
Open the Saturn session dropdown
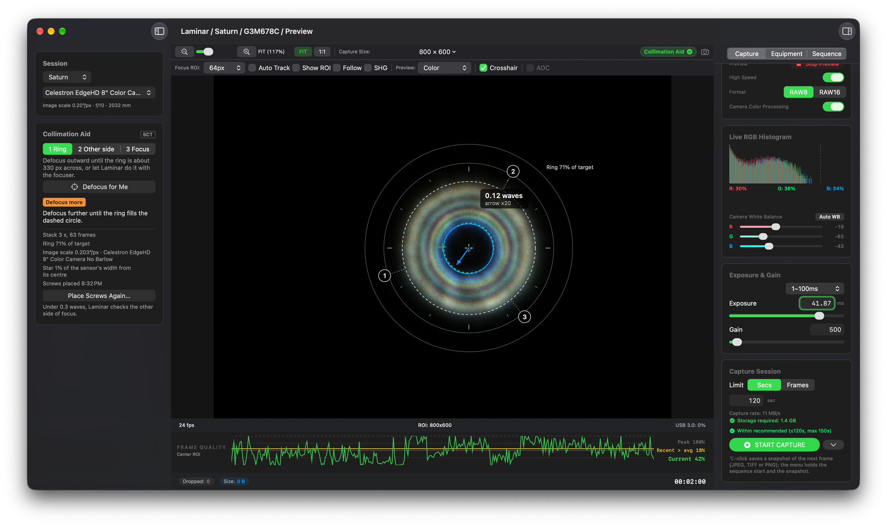click(67, 77)
